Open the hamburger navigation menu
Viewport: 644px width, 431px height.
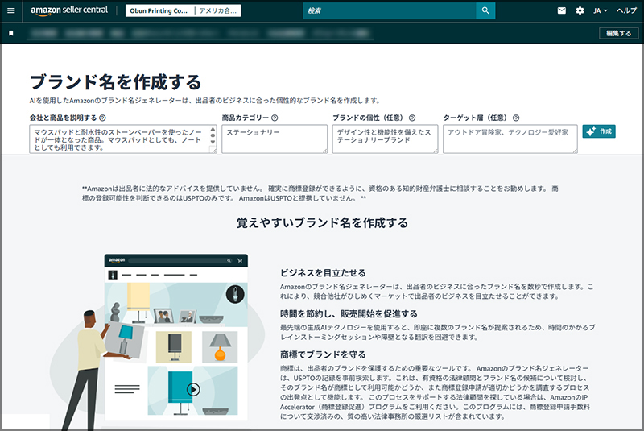(11, 10)
